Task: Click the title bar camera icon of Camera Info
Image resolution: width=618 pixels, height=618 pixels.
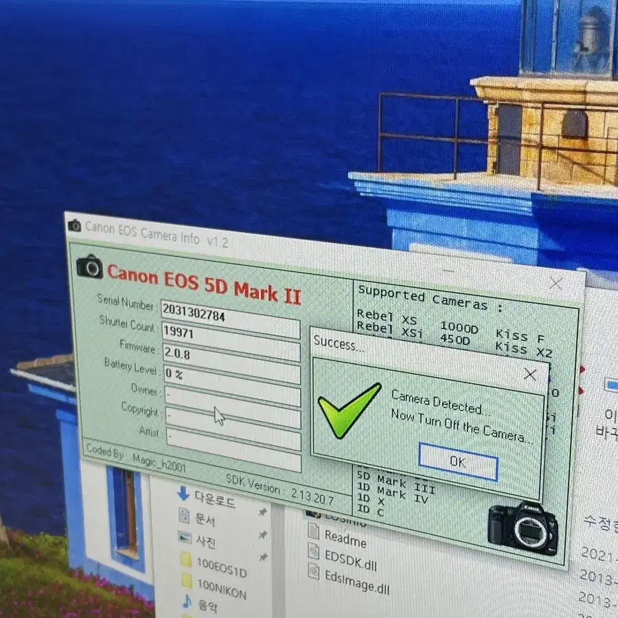Action: pos(74,226)
